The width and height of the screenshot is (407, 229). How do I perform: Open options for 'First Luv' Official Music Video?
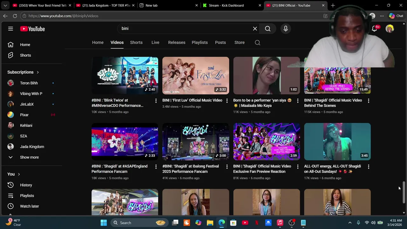(227, 101)
